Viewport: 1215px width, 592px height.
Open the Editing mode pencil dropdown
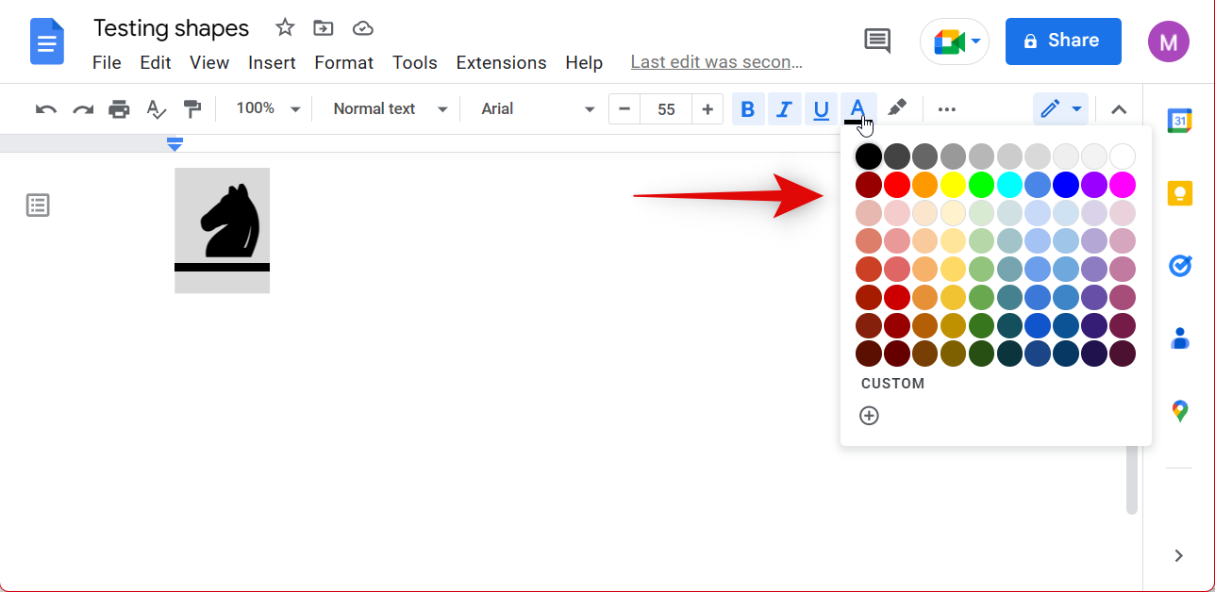pyautogui.click(x=1060, y=109)
